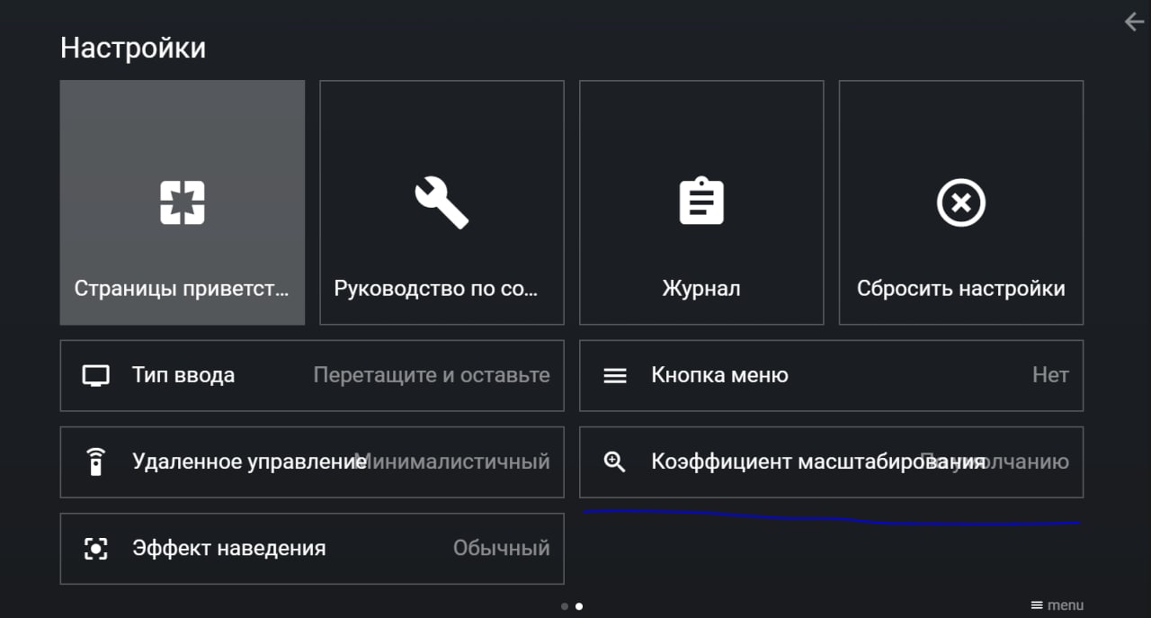Image resolution: width=1151 pixels, height=618 pixels.
Task: Open the Журнал clipboard icon
Action: click(700, 202)
